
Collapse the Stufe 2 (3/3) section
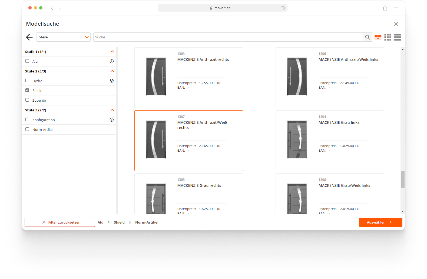click(x=112, y=71)
